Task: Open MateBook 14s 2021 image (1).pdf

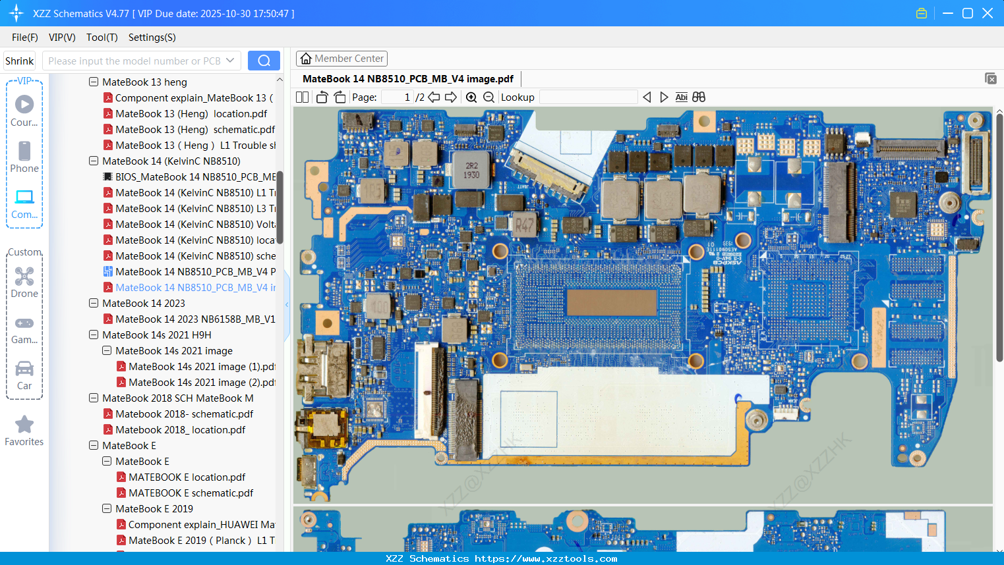Action: pos(196,367)
